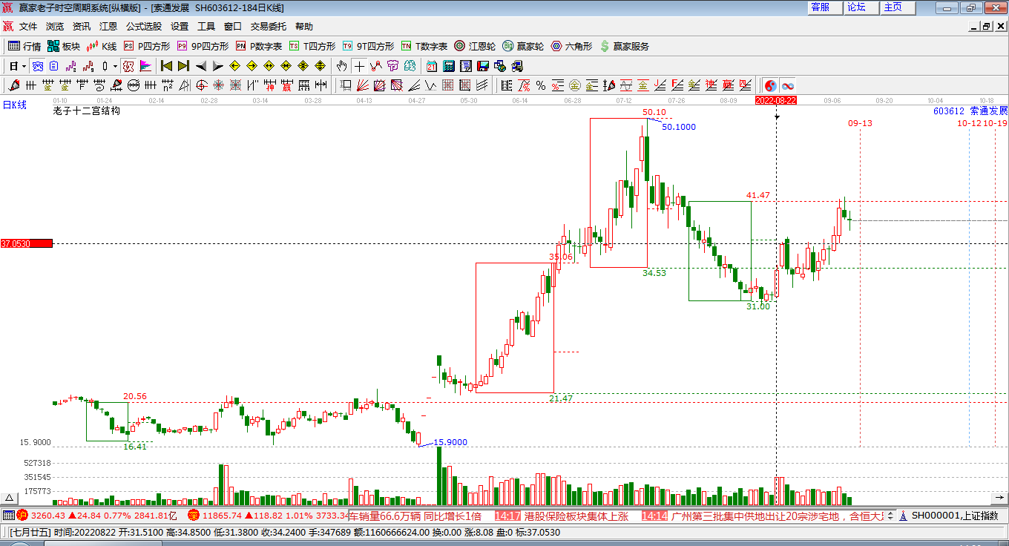This screenshot has height=546, width=1009.
Task: Open the 设置 menu
Action: pyautogui.click(x=180, y=27)
